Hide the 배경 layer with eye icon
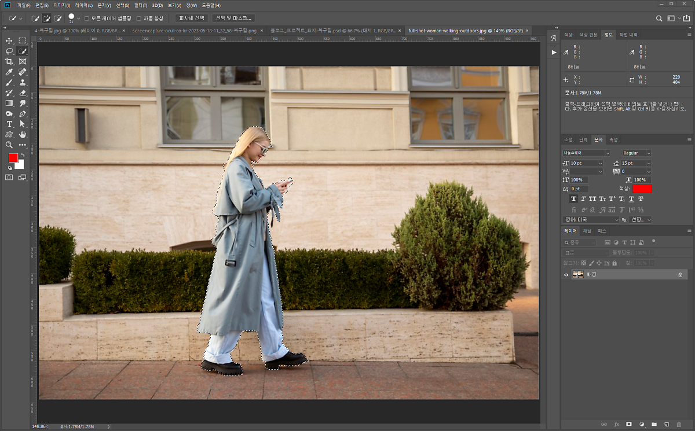 point(566,275)
